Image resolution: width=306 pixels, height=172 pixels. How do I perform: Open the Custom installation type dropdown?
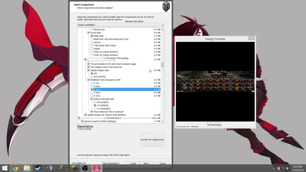120,25
